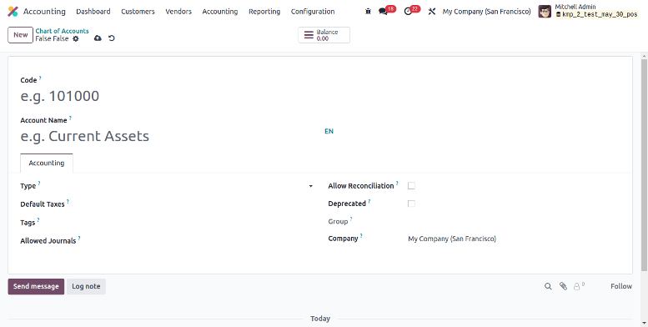Click the vertical page scrollbar
Screen dimensions: 648x327
click(x=644, y=165)
